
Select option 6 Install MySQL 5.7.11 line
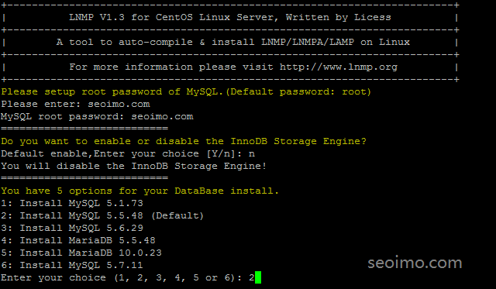click(x=72, y=265)
